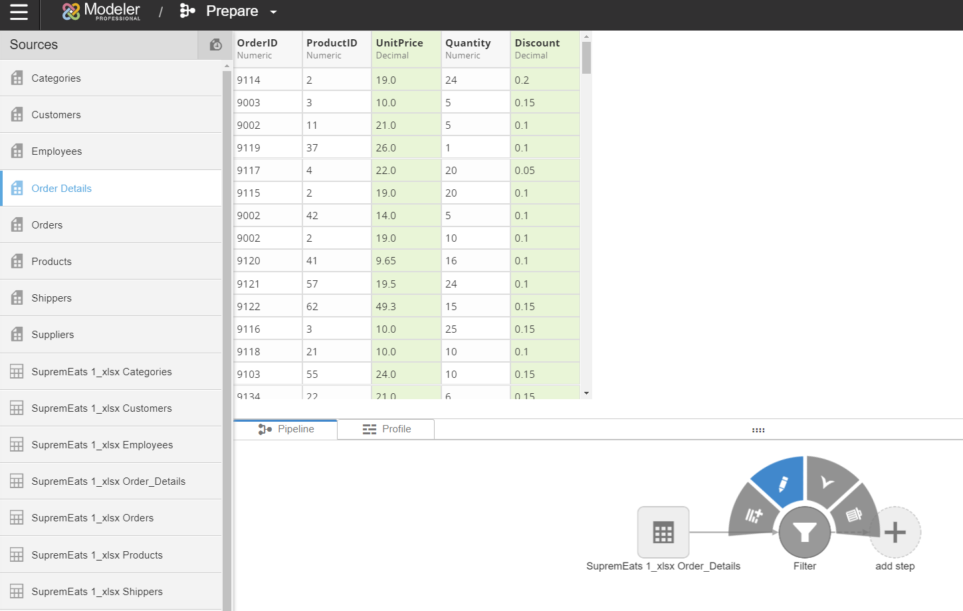Click the blue pencil edit segment
Image resolution: width=963 pixels, height=611 pixels.
[x=781, y=483]
